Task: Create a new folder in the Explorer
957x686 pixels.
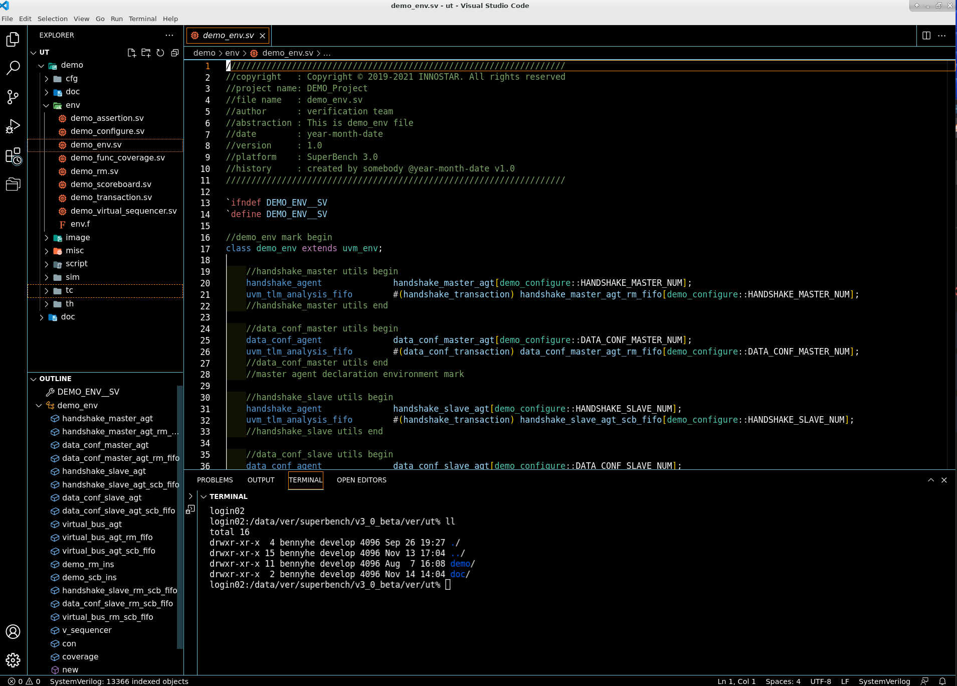Action: pos(146,52)
